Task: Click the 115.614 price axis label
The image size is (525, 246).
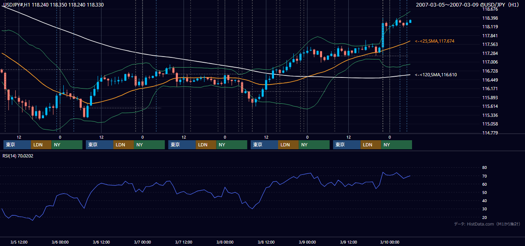Action: [491, 106]
